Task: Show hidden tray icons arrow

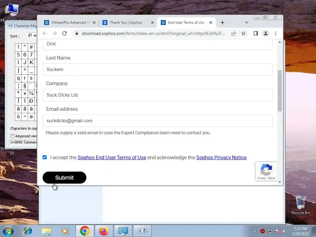Action: pos(255,231)
